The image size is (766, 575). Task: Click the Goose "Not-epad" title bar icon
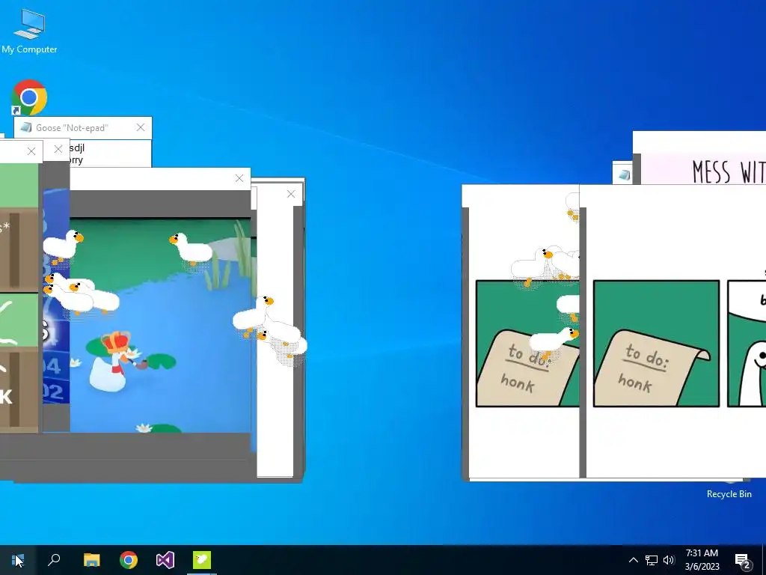pos(26,127)
